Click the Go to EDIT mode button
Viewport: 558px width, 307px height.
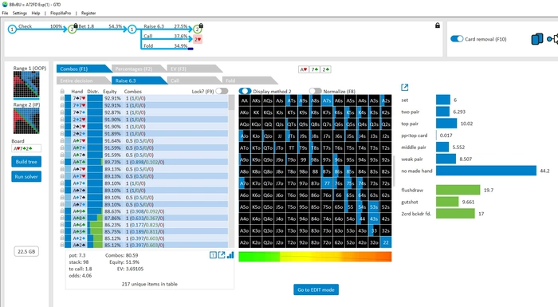(316, 289)
